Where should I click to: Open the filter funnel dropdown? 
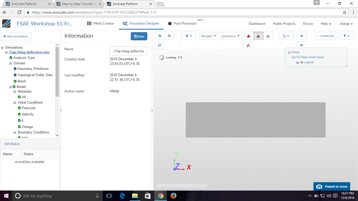(346, 36)
